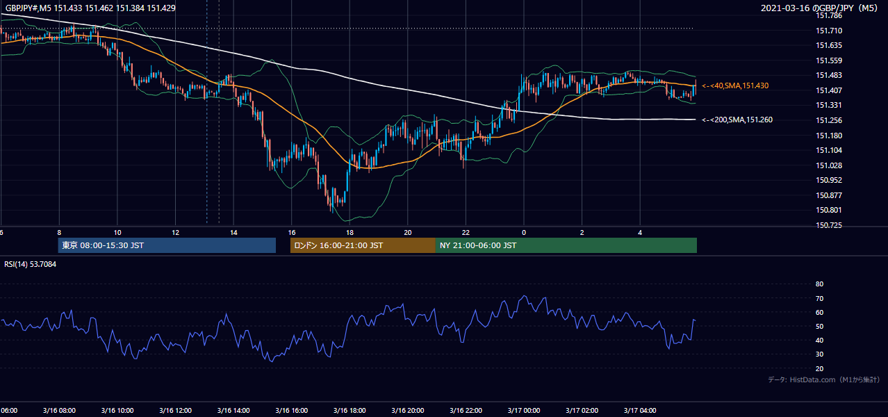Click the RSI(14) 53.7084 indicator label
This screenshot has height=417, width=888.
coord(31,264)
